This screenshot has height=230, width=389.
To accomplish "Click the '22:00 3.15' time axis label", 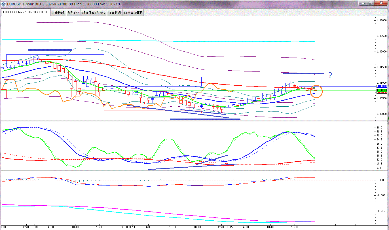I will (225, 227).
